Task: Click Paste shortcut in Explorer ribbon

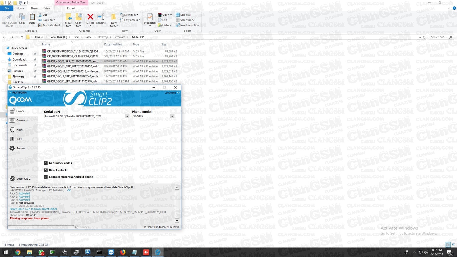Action: [x=49, y=25]
